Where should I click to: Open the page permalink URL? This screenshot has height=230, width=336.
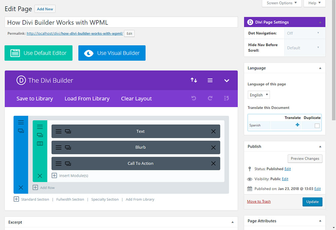[x=75, y=33]
